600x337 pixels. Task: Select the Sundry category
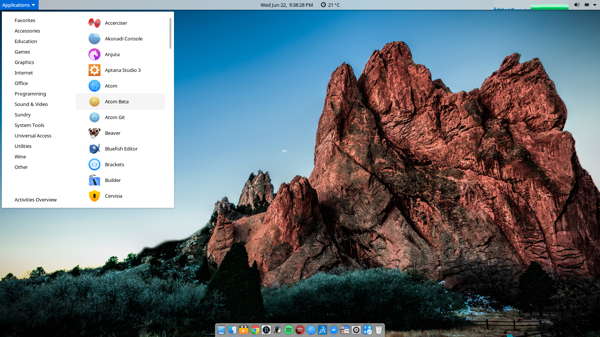pyautogui.click(x=22, y=115)
